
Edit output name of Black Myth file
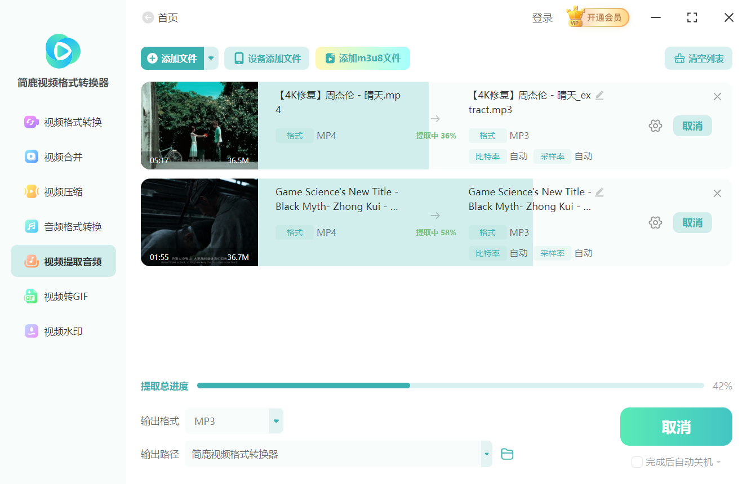(x=599, y=192)
